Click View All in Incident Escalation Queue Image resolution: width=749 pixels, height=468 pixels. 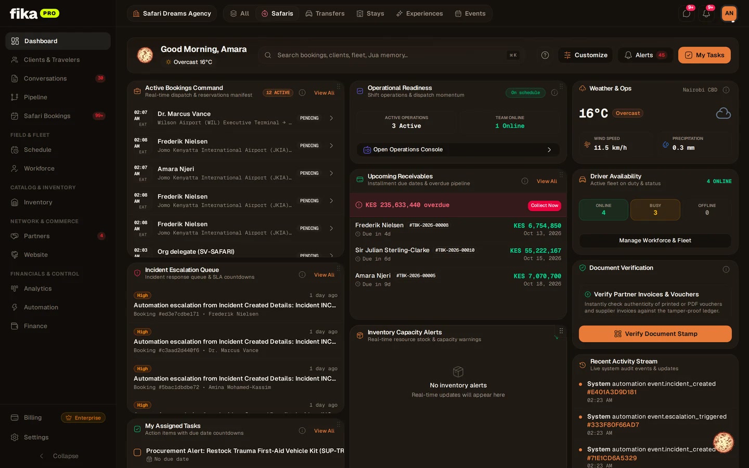(x=324, y=275)
